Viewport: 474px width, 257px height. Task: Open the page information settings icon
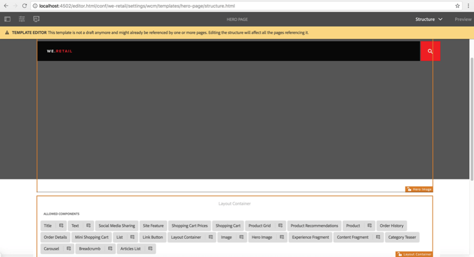tap(22, 19)
